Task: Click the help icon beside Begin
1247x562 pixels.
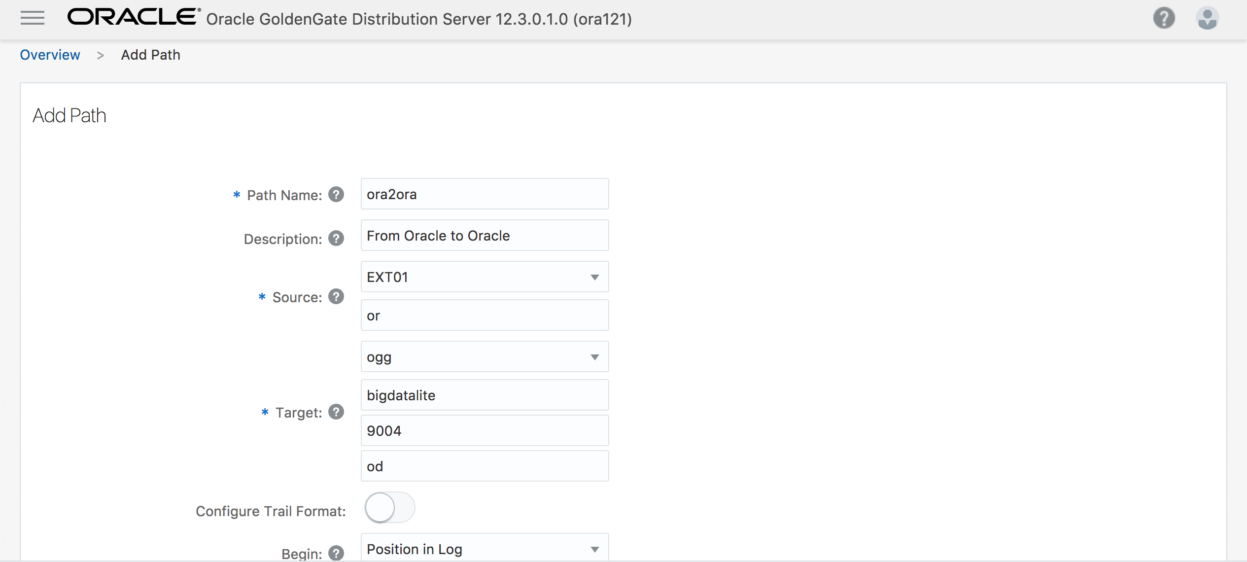Action: pyautogui.click(x=336, y=553)
